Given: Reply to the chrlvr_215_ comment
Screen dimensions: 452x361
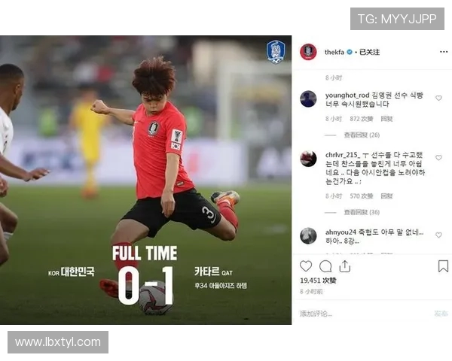Looking at the screenshot, I should (386, 196).
